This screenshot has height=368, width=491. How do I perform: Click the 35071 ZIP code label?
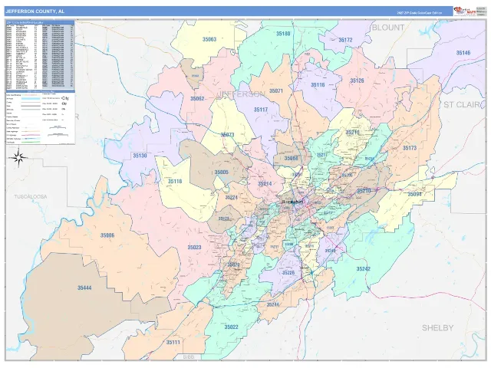276,91
